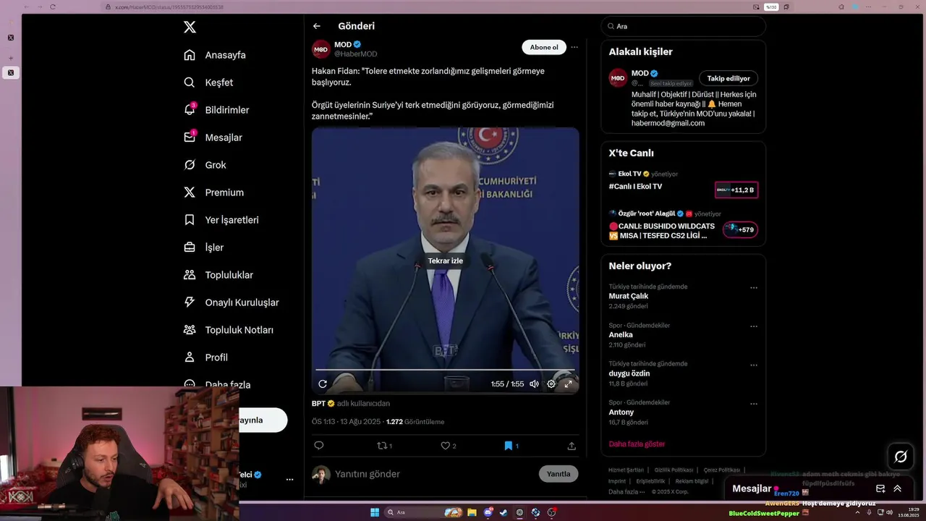
Task: Click Takip ediliyor button
Action: 729,78
